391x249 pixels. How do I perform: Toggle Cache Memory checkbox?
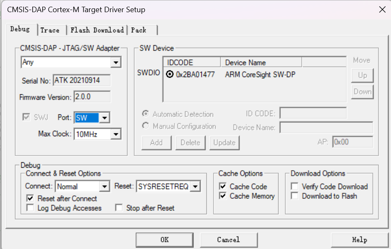(222, 196)
